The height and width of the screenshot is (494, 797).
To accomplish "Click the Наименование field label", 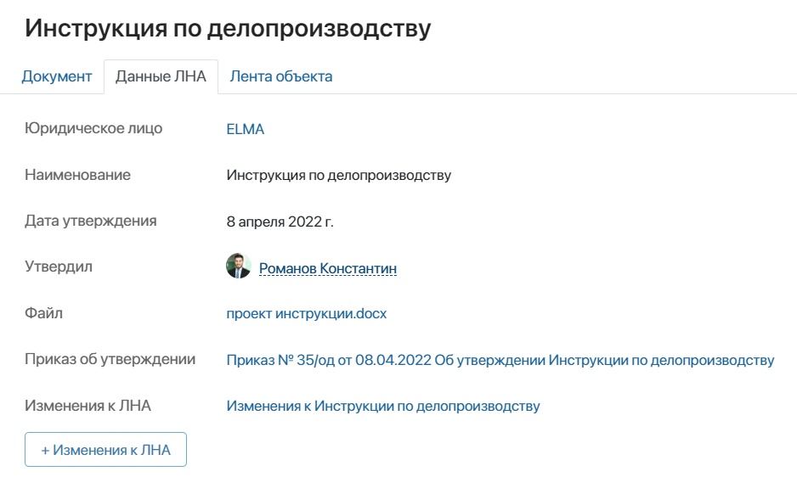I will click(x=77, y=175).
